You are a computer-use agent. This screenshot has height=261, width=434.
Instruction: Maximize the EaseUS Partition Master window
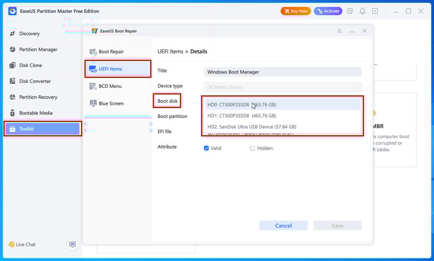point(408,11)
